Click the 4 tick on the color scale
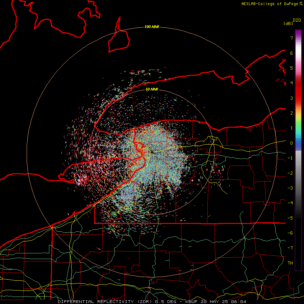 [x=292, y=83]
